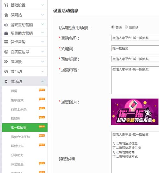Expand the 微场景 chevron
The width and height of the screenshot is (159, 173).
(x=43, y=61)
